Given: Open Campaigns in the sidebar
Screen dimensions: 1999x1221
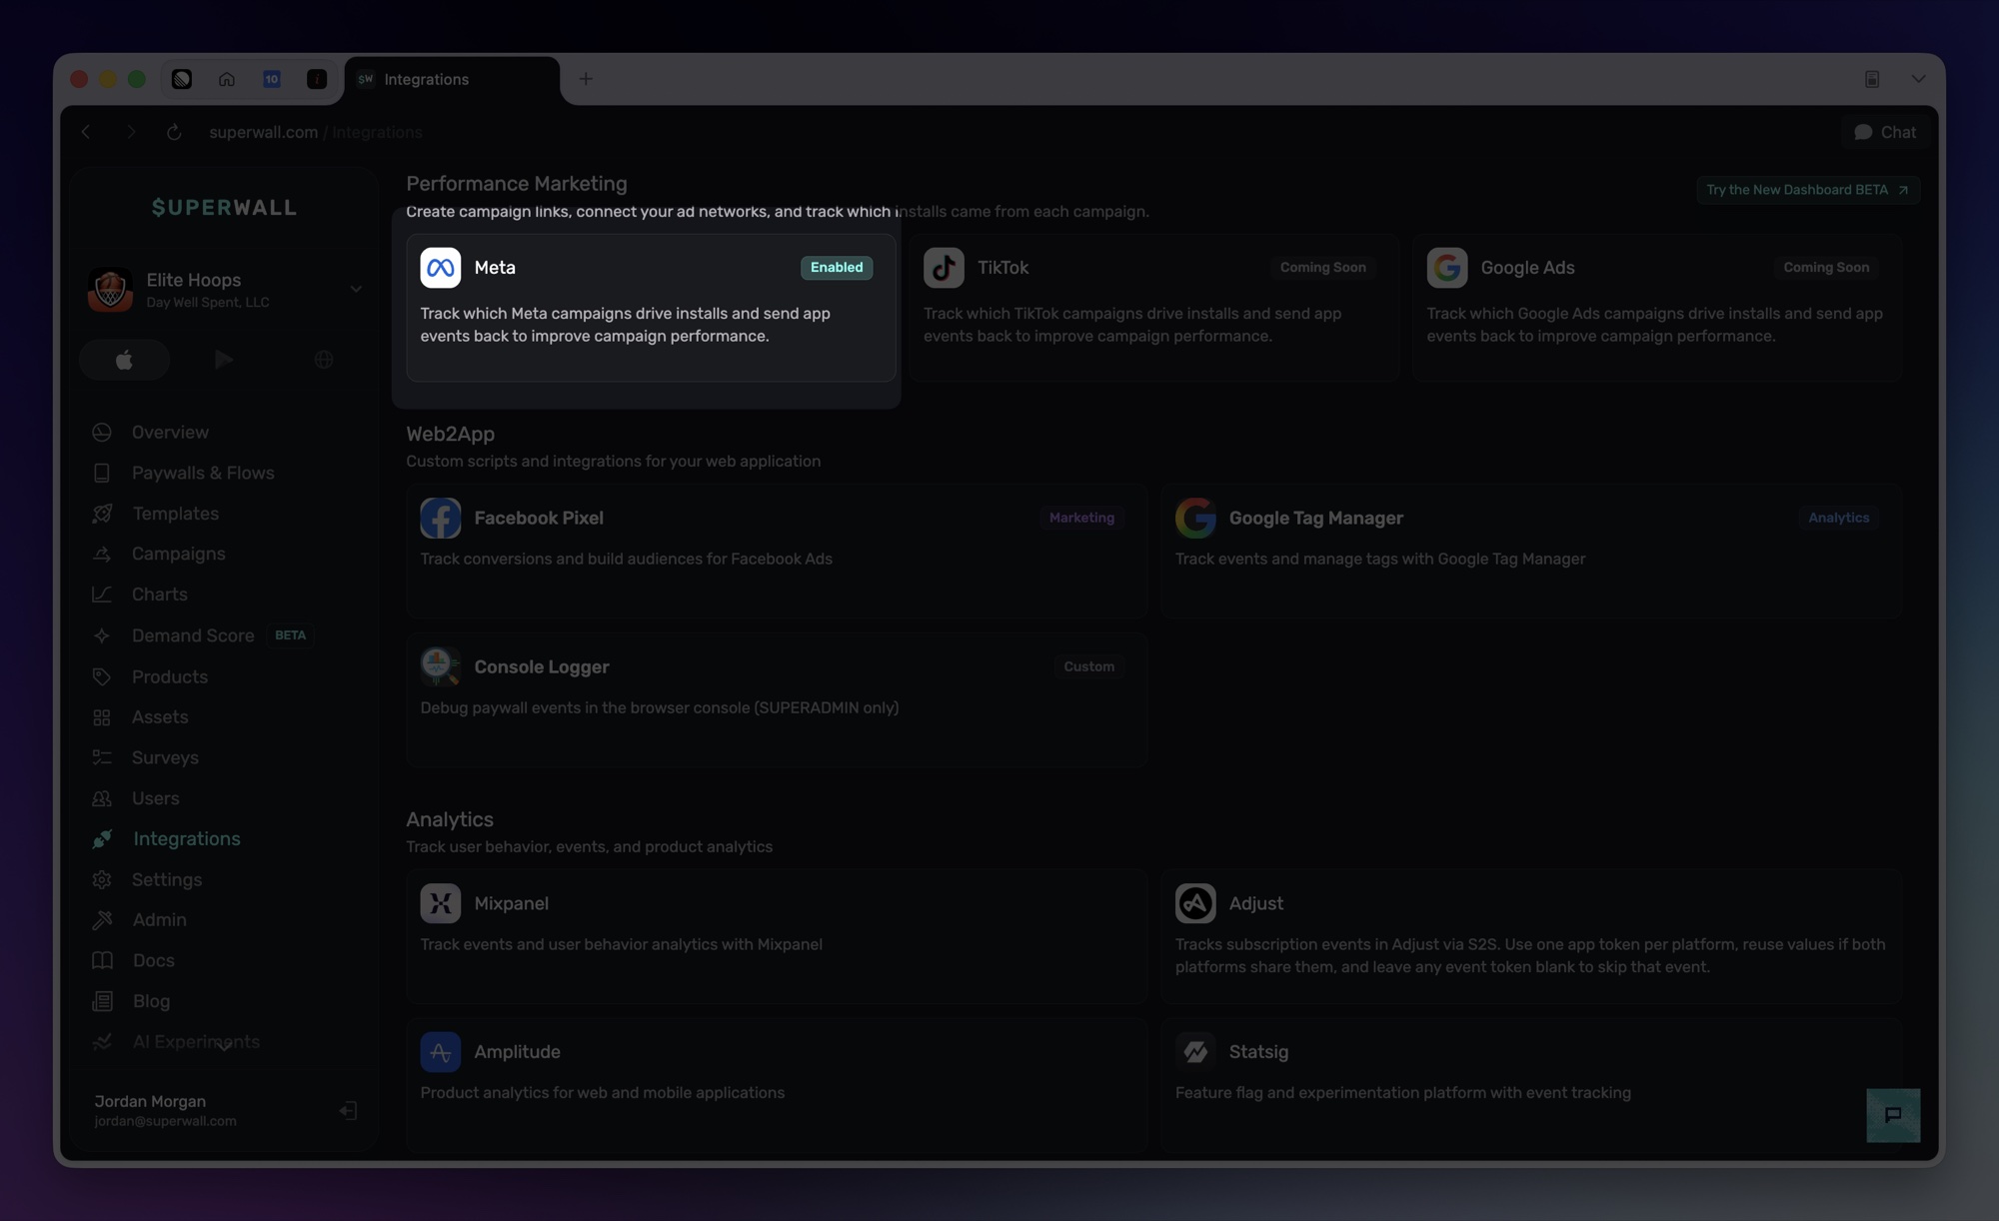Looking at the screenshot, I should (178, 554).
